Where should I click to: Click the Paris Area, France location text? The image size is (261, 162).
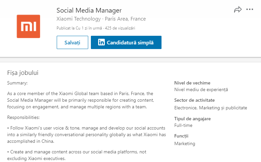125,19
